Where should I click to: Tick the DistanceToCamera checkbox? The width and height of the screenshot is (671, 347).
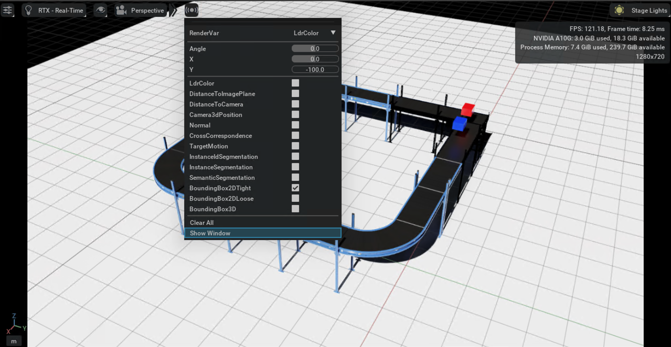[295, 104]
